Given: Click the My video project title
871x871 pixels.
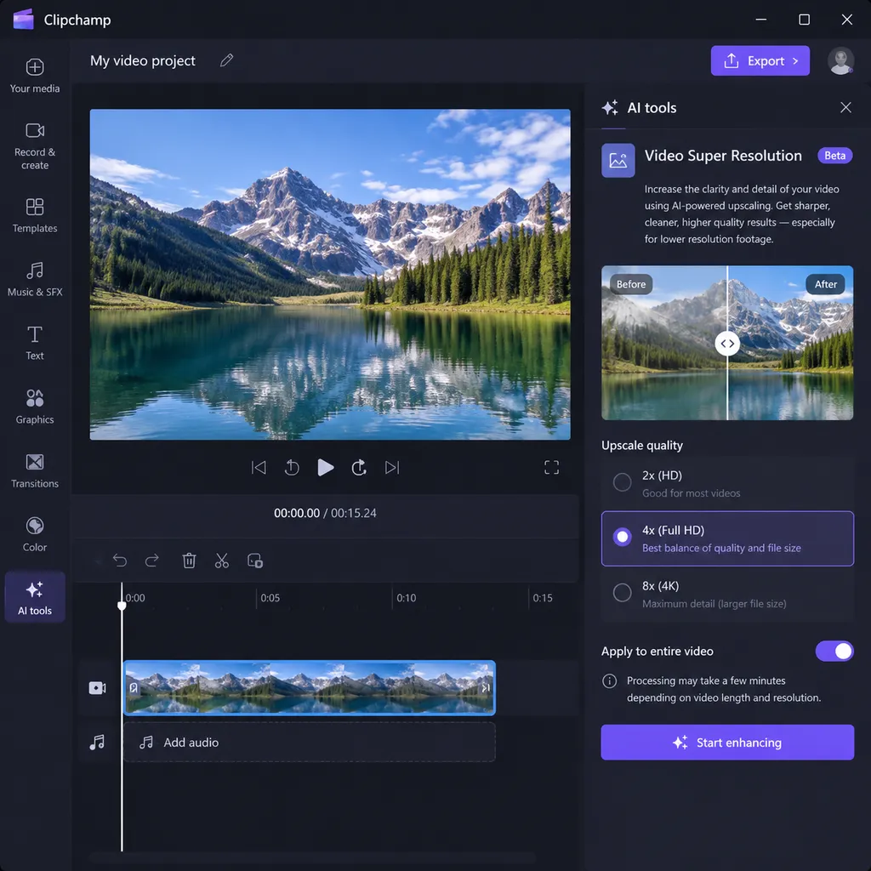Looking at the screenshot, I should pyautogui.click(x=143, y=60).
